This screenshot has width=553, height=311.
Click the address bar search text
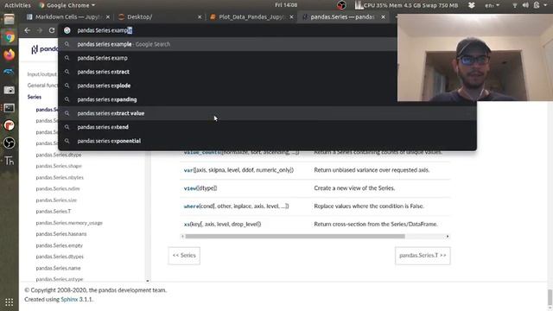(x=105, y=30)
